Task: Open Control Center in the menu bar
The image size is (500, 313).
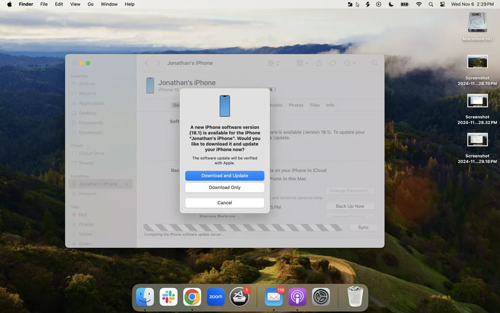Action: coord(442,4)
